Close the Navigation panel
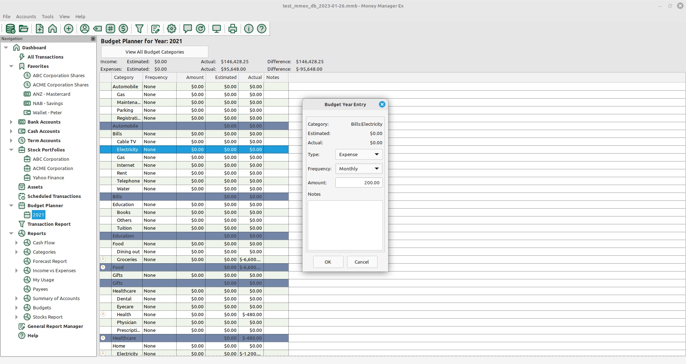The height and width of the screenshot is (364, 686). click(x=93, y=39)
